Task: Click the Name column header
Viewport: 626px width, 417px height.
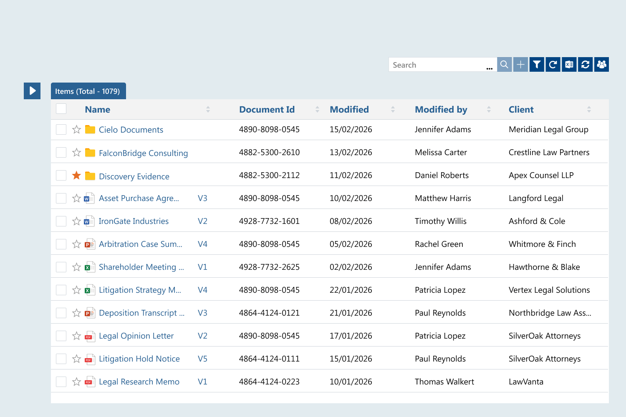Action: click(x=97, y=109)
